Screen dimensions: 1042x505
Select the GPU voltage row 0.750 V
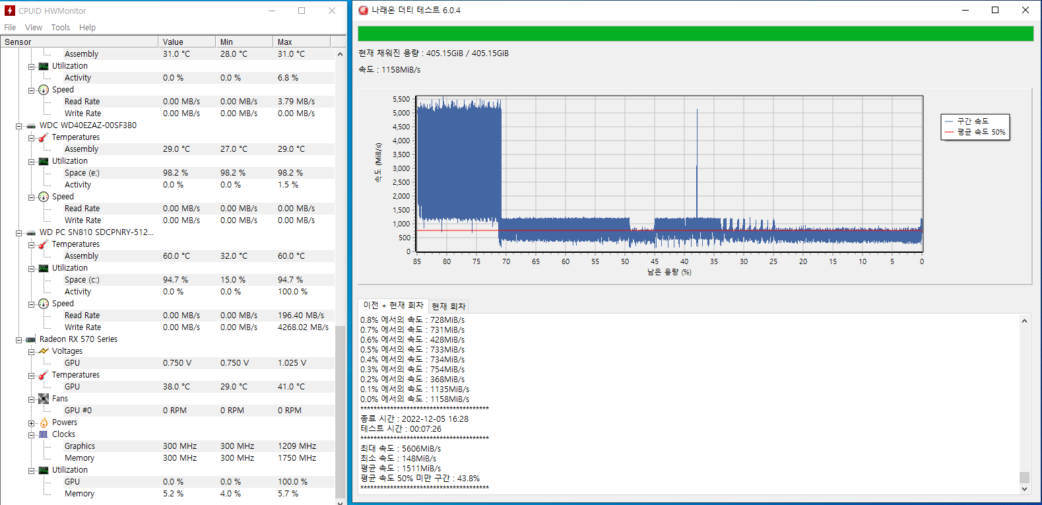pyautogui.click(x=168, y=363)
